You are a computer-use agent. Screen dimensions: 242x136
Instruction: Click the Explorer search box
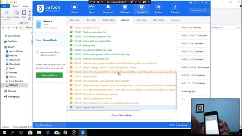point(225,28)
